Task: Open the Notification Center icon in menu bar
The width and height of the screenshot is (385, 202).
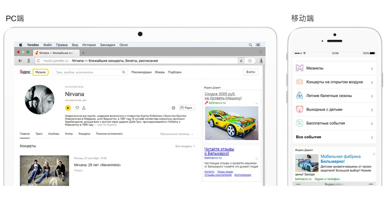Action: point(258,45)
